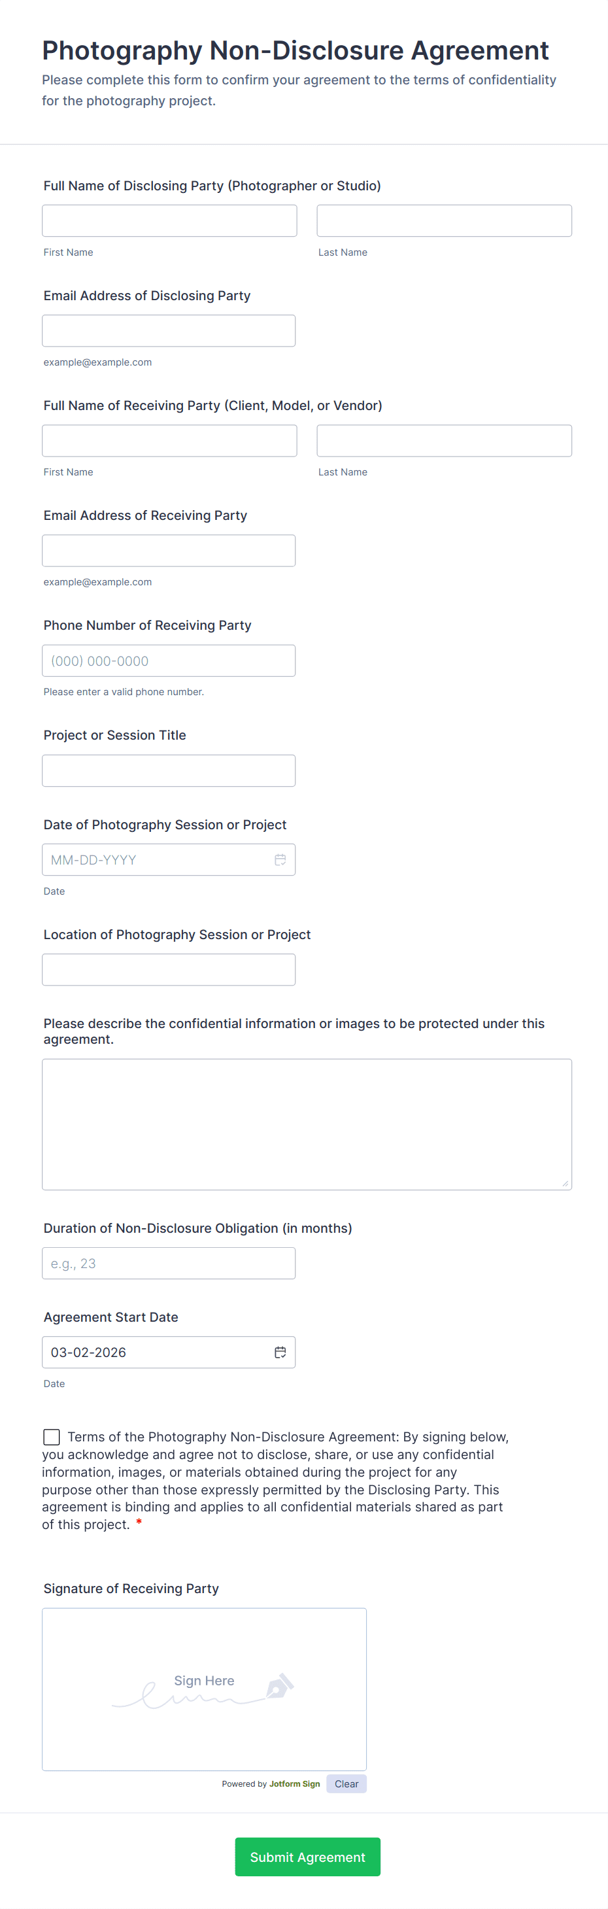
Task: Check the Terms of Agreement checkbox
Action: point(52,1437)
